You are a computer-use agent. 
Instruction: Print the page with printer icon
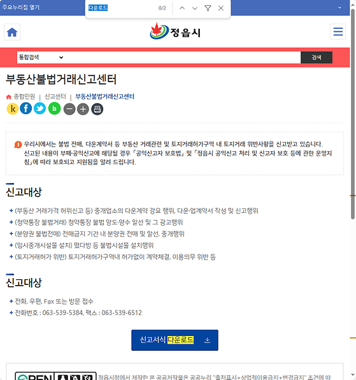coord(97,109)
